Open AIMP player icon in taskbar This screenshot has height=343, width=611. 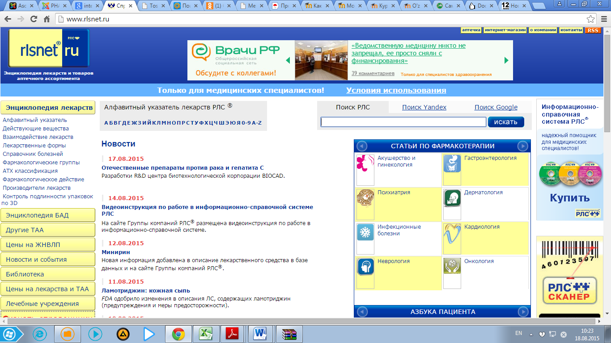(123, 334)
